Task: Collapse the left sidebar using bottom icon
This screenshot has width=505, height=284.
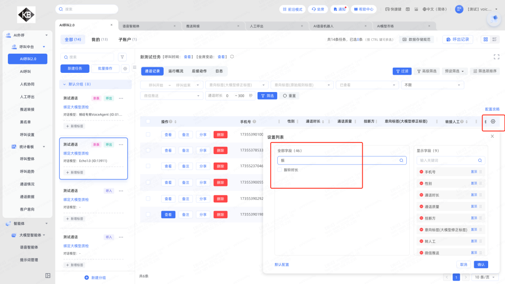Action: [48, 276]
